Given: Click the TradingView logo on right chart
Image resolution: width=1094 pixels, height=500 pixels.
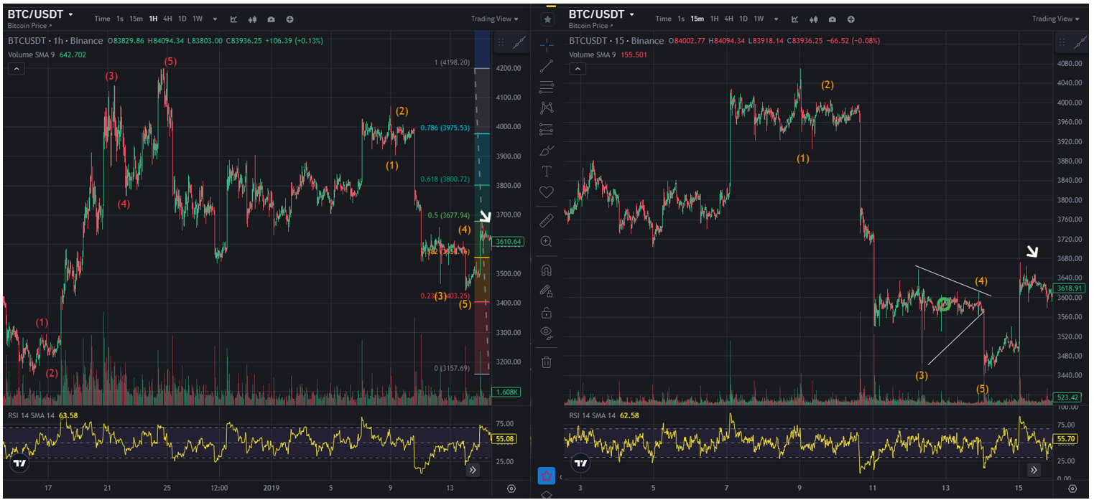Looking at the screenshot, I should click(581, 463).
